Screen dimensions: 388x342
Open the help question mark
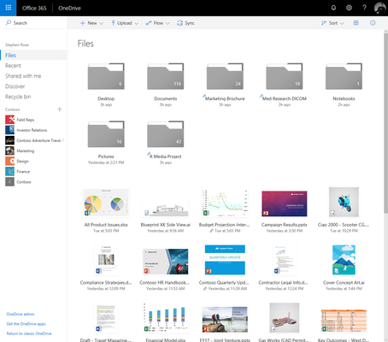click(364, 8)
